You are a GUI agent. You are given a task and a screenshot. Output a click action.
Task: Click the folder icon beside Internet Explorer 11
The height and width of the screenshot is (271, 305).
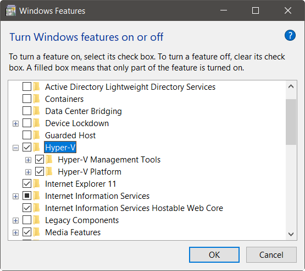(x=36, y=183)
